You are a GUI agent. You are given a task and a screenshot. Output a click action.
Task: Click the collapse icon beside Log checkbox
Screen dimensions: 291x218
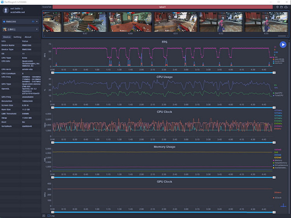(44, 215)
